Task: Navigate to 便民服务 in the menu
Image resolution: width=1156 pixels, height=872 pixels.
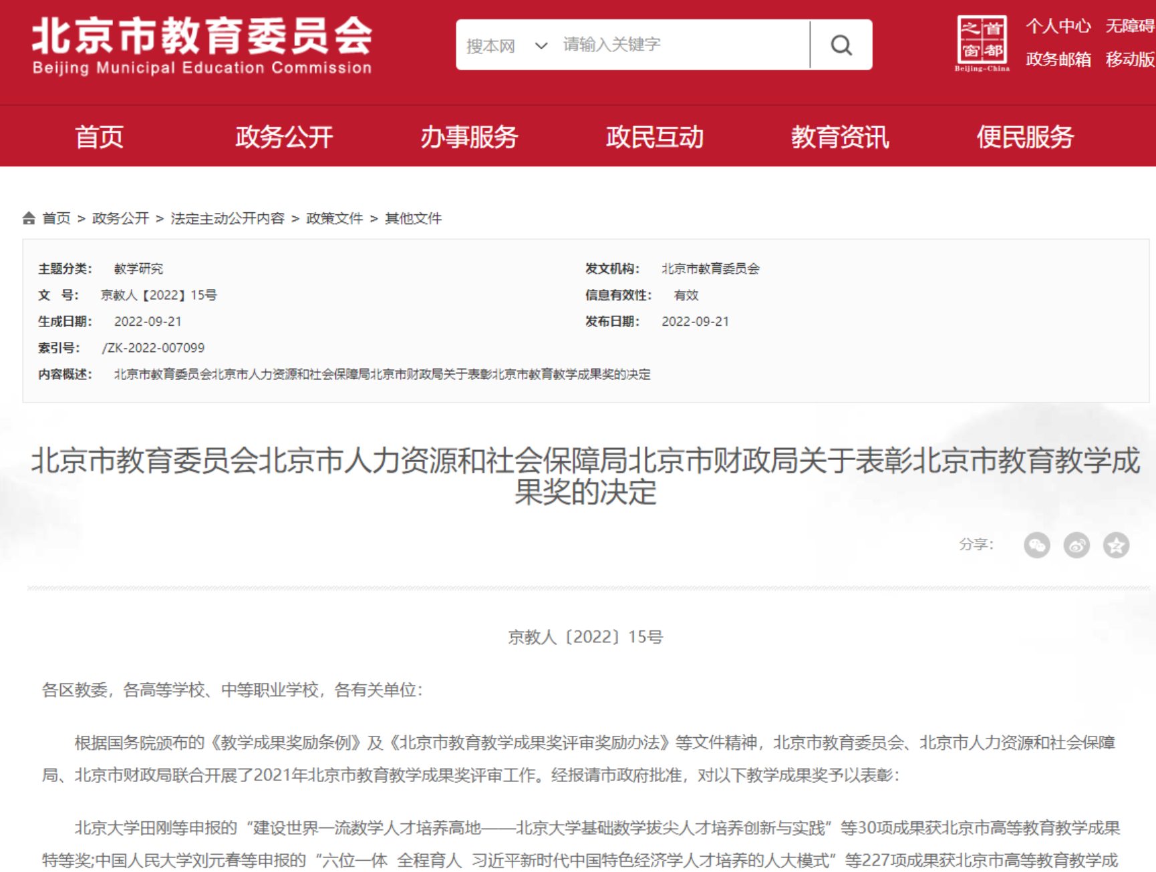Action: [1024, 137]
